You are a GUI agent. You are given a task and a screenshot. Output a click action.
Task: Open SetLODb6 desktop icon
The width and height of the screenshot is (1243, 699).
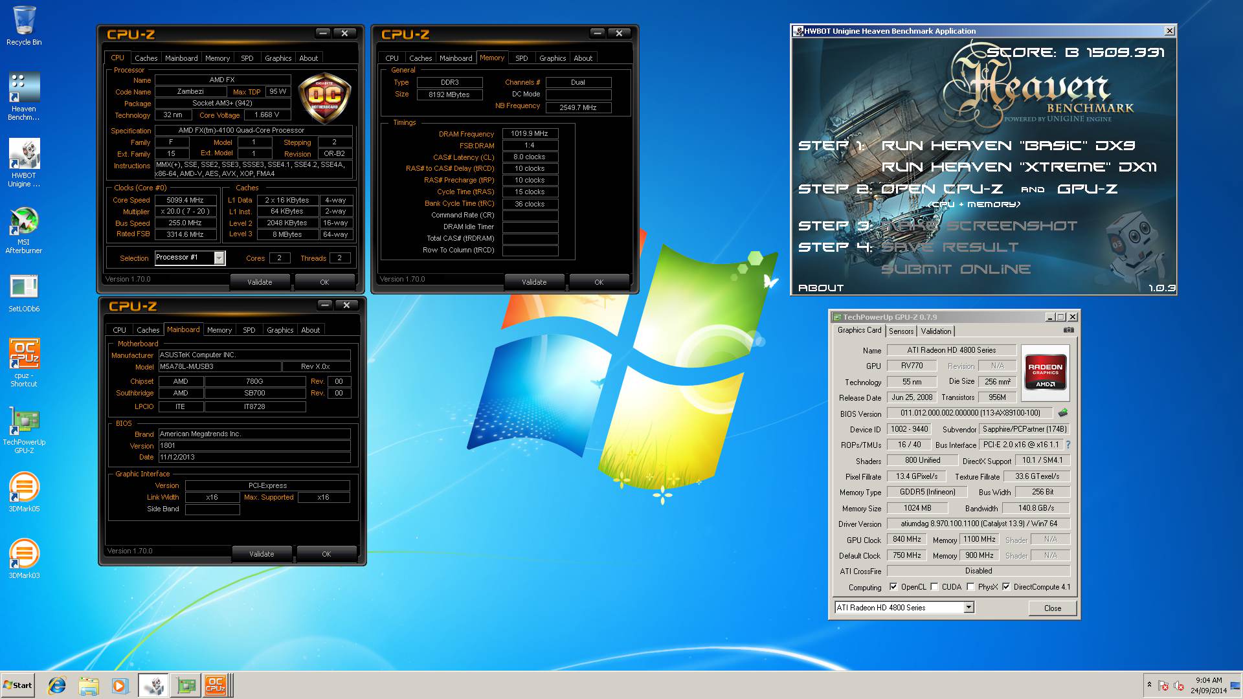pyautogui.click(x=24, y=293)
